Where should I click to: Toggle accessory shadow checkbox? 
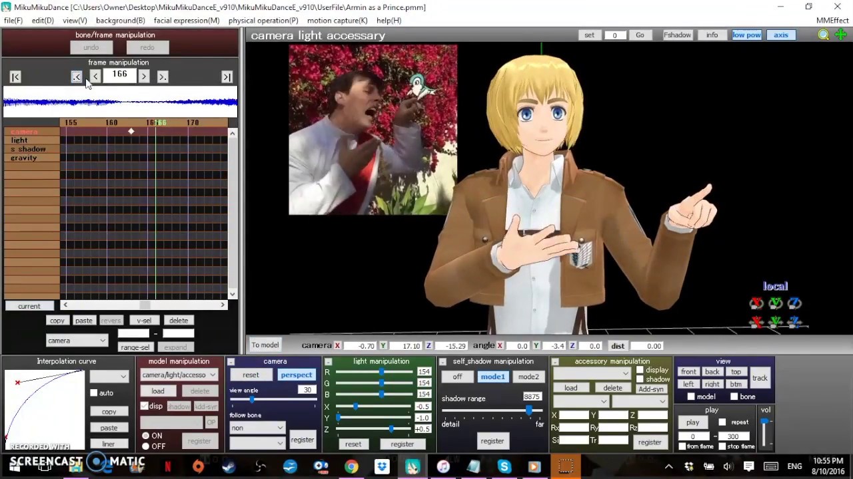tap(640, 380)
